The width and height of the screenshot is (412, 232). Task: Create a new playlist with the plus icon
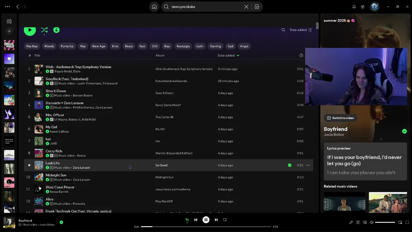pos(9,31)
